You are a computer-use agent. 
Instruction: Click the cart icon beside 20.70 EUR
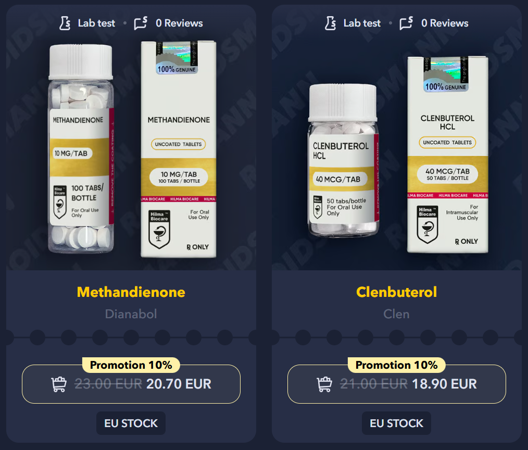(x=59, y=384)
